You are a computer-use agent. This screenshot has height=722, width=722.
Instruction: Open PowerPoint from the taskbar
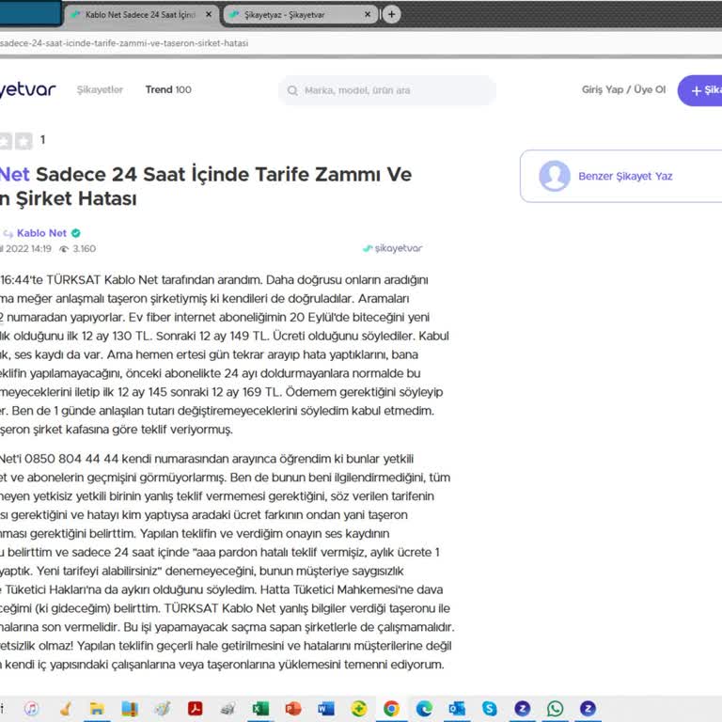pos(293,708)
